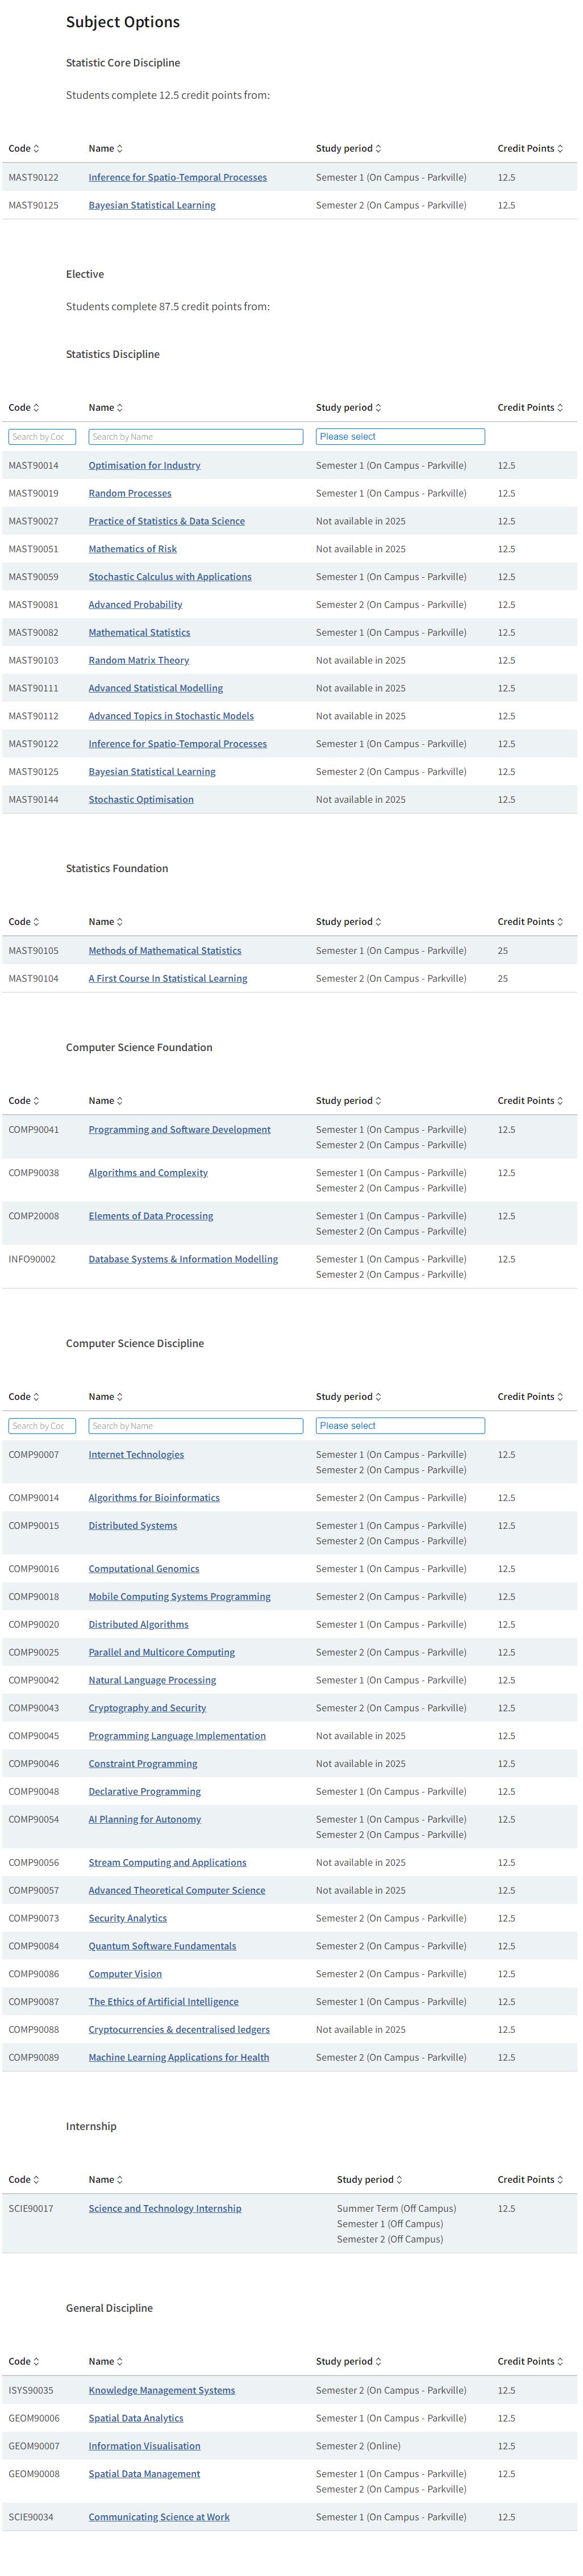Image resolution: width=583 pixels, height=2576 pixels.
Task: Open Programming and Software Development subject
Action: 179,1130
